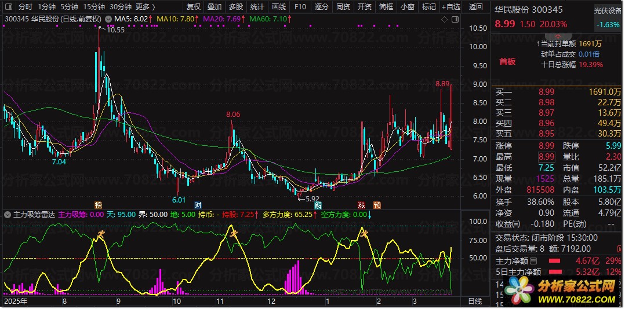The height and width of the screenshot is (309, 625).
Task: Expand 主力吸筹雷达 indicator dropdown arrow
Action: point(8,214)
